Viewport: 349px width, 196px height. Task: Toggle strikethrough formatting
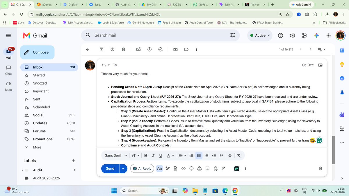[x=230, y=155]
